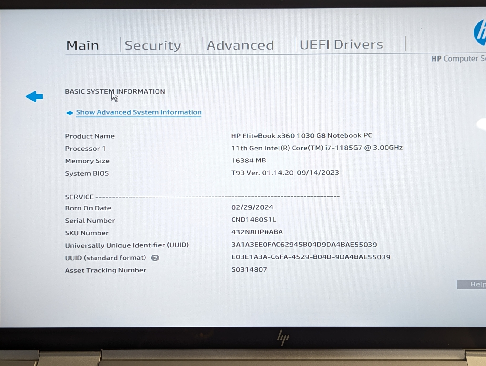This screenshot has width=486, height=366.
Task: Select the Processor 1 label
Action: pyautogui.click(x=85, y=149)
